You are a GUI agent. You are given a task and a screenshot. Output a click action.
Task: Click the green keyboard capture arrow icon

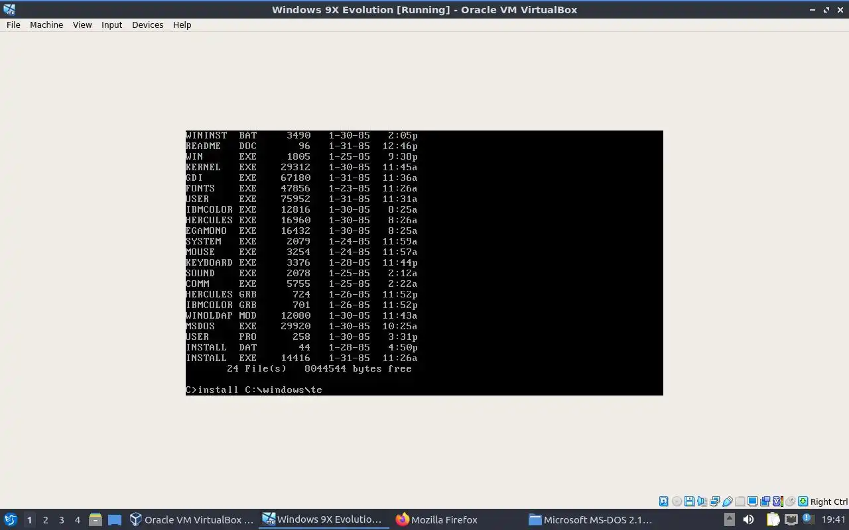[803, 502]
